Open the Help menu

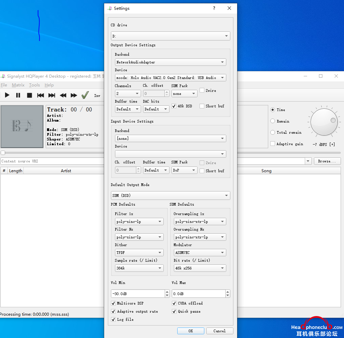(x=49, y=85)
